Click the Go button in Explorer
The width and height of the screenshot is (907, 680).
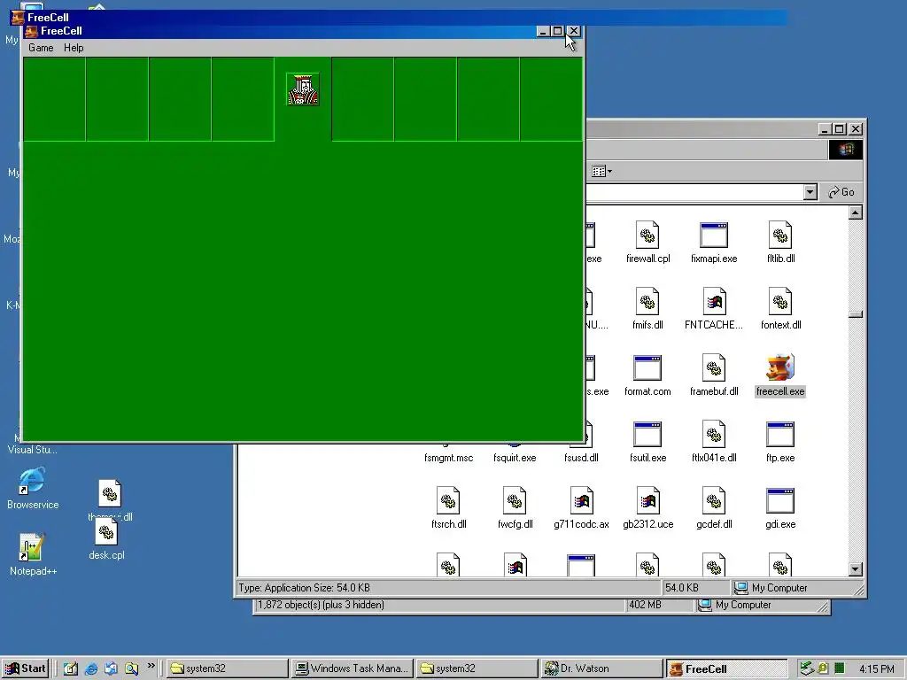pyautogui.click(x=841, y=192)
